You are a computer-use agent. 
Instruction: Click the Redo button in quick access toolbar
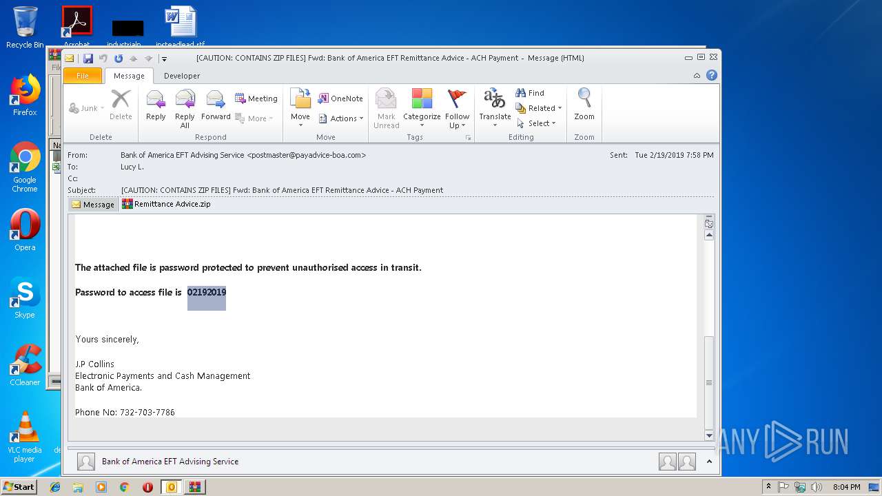click(119, 59)
